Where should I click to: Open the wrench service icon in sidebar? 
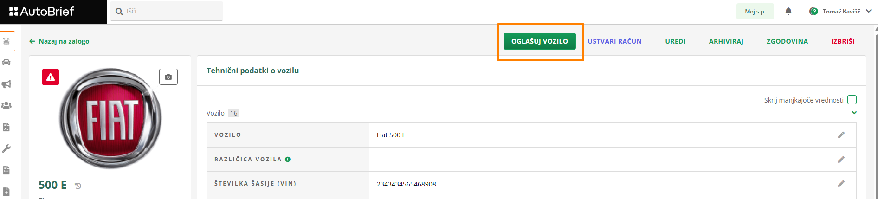[x=6, y=149]
